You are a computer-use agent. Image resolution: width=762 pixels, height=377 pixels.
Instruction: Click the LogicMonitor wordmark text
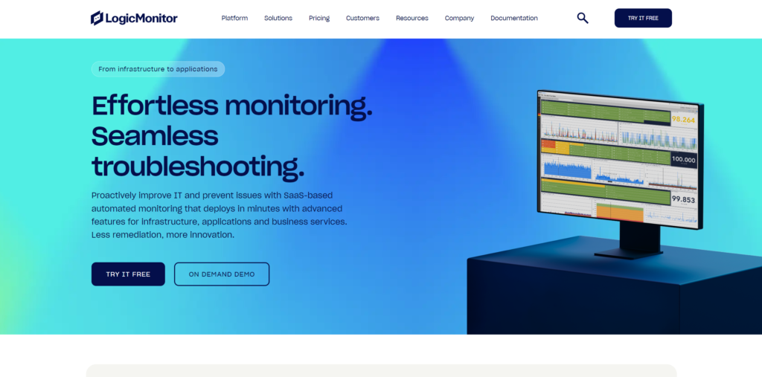(142, 19)
